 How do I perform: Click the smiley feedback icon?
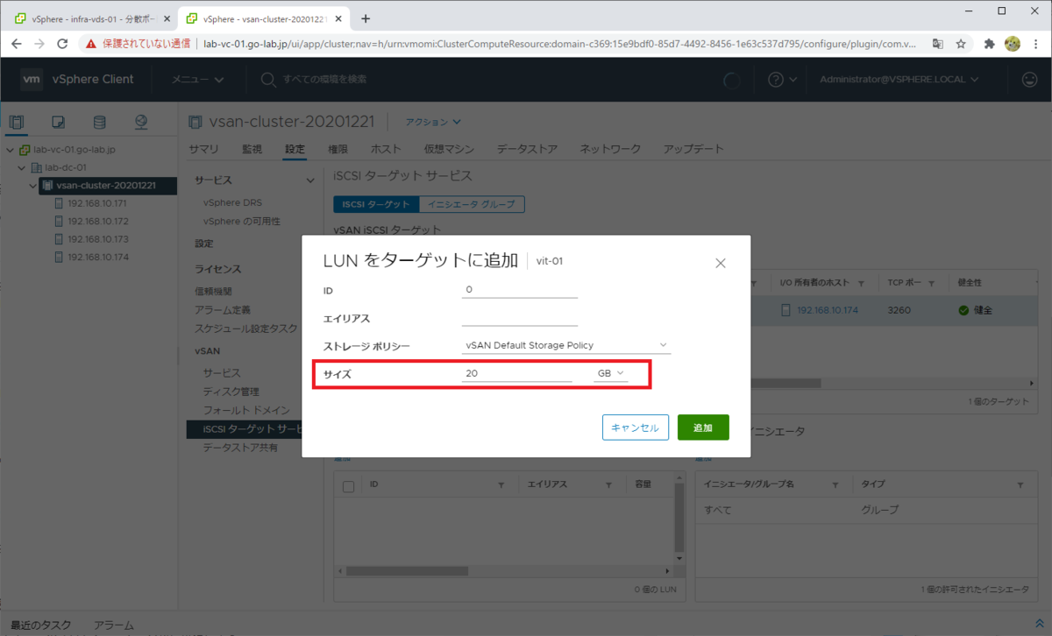coord(1030,80)
